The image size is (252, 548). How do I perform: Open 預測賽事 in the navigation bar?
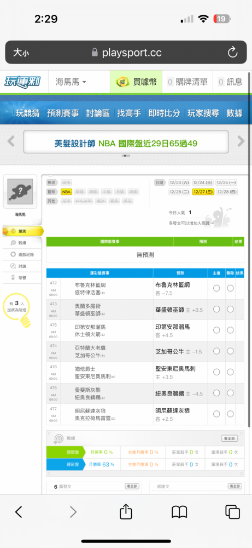(63, 113)
